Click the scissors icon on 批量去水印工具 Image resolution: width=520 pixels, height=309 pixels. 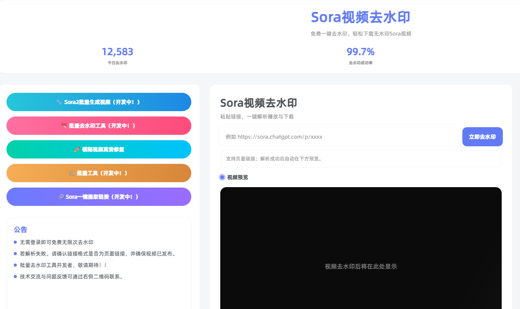pos(64,126)
